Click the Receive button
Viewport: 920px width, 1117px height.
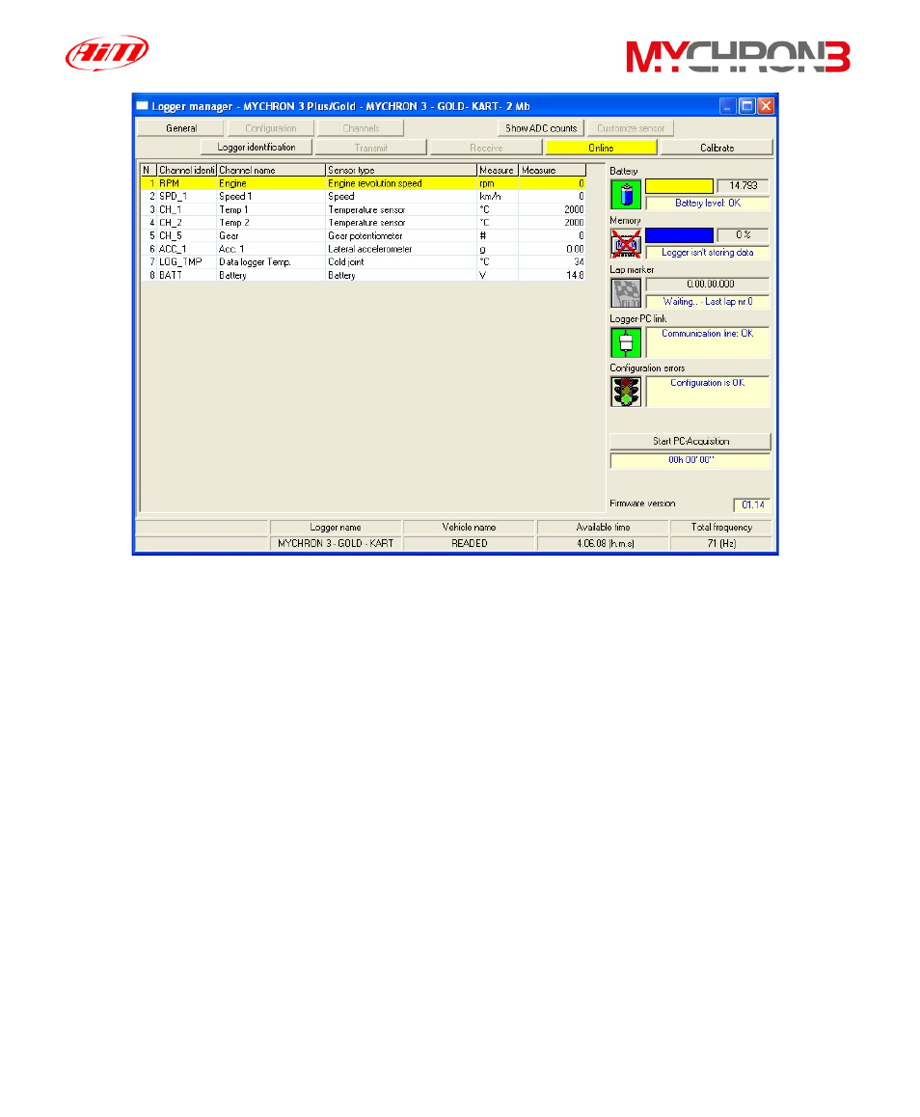coord(486,148)
